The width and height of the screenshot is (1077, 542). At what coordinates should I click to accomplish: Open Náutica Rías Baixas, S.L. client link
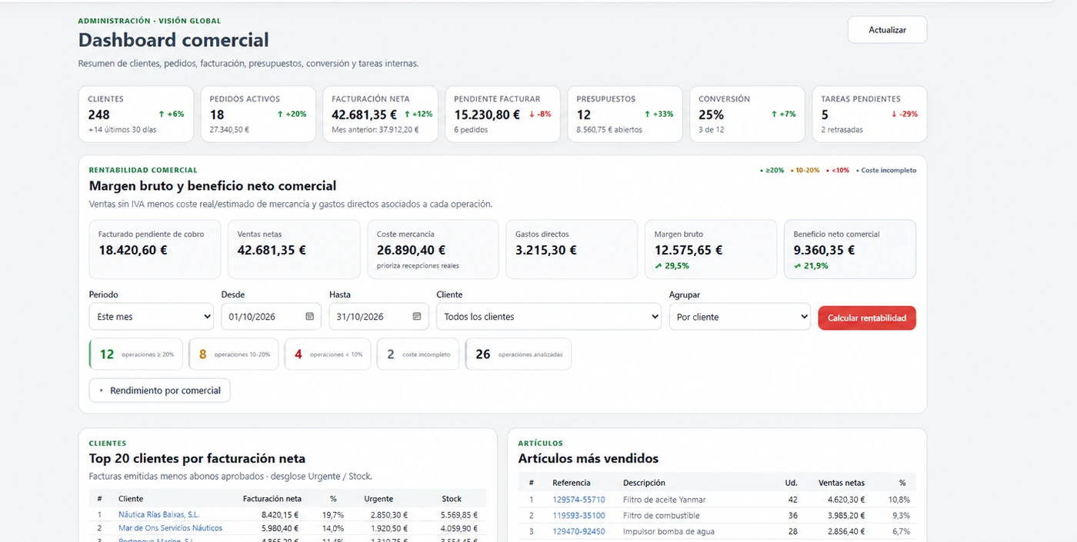tap(158, 515)
